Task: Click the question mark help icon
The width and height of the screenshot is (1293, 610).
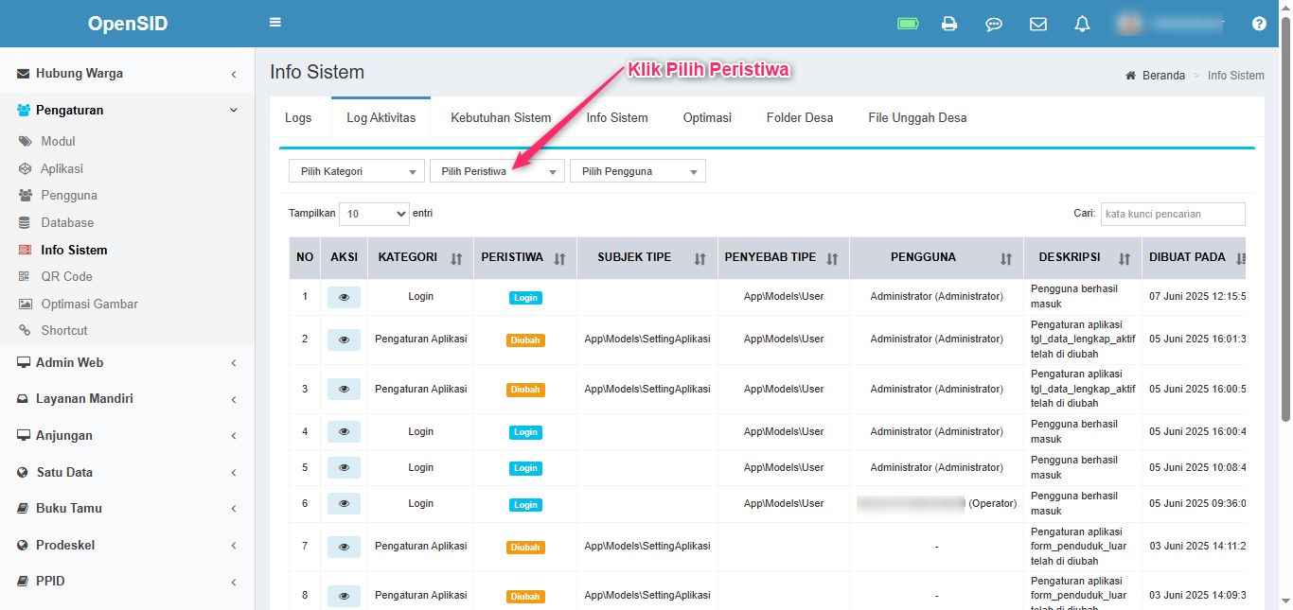Action: (x=1259, y=24)
